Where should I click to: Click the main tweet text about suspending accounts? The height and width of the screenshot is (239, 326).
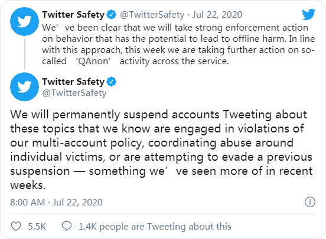pyautogui.click(x=161, y=150)
